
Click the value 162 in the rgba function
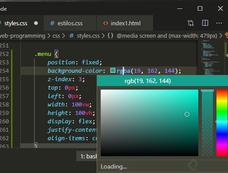click(152, 71)
